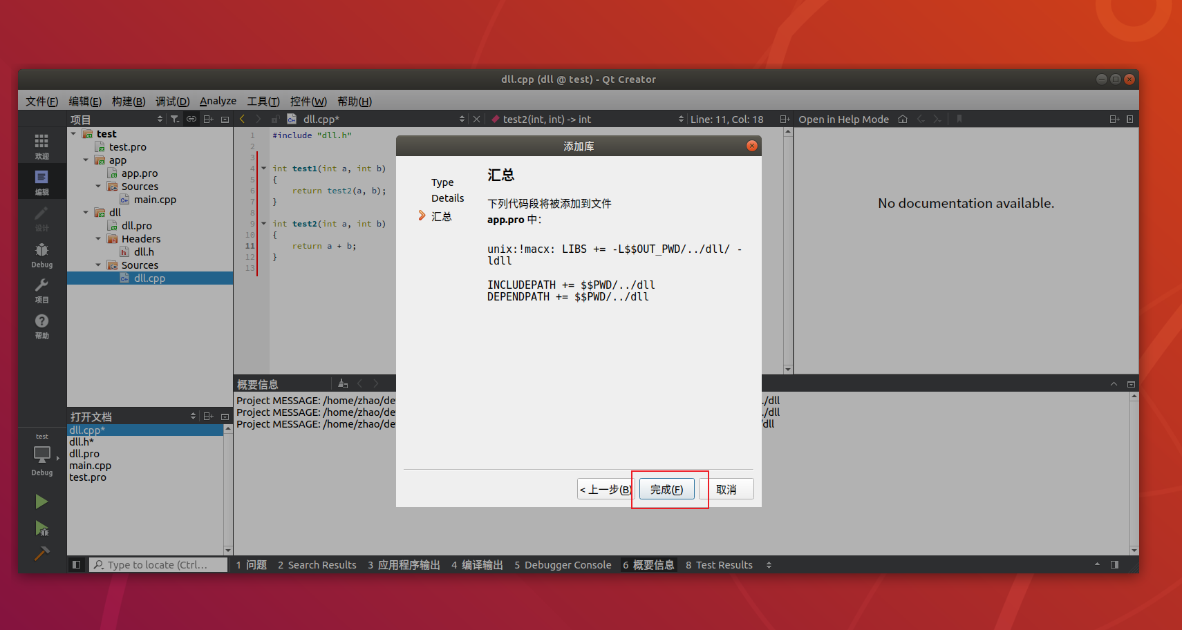Show the 8 Test Results pane
1182x630 pixels.
tap(719, 564)
